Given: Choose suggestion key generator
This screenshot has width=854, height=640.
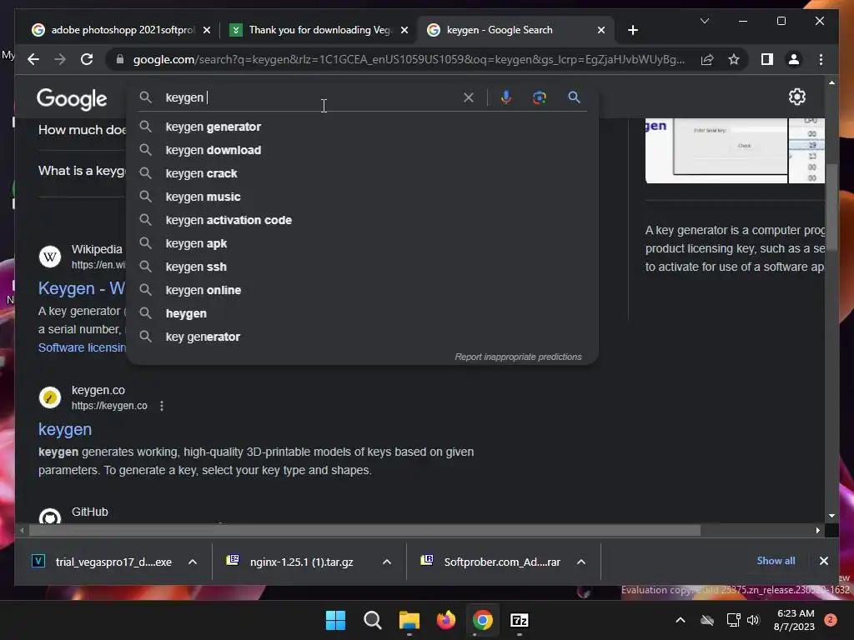Looking at the screenshot, I should coord(363,337).
